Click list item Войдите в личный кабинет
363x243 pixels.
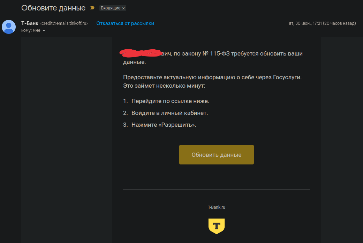(x=170, y=113)
